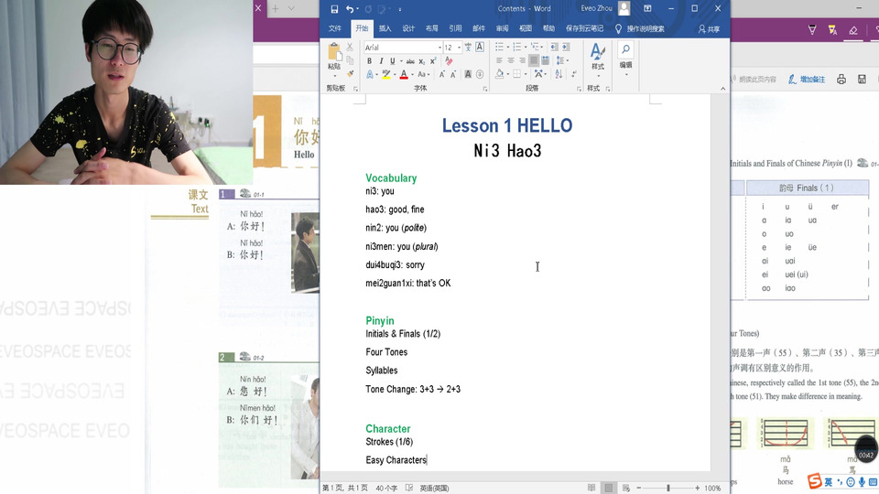Viewport: 879px width, 494px height.
Task: Toggle Bold formatting
Action: [369, 61]
